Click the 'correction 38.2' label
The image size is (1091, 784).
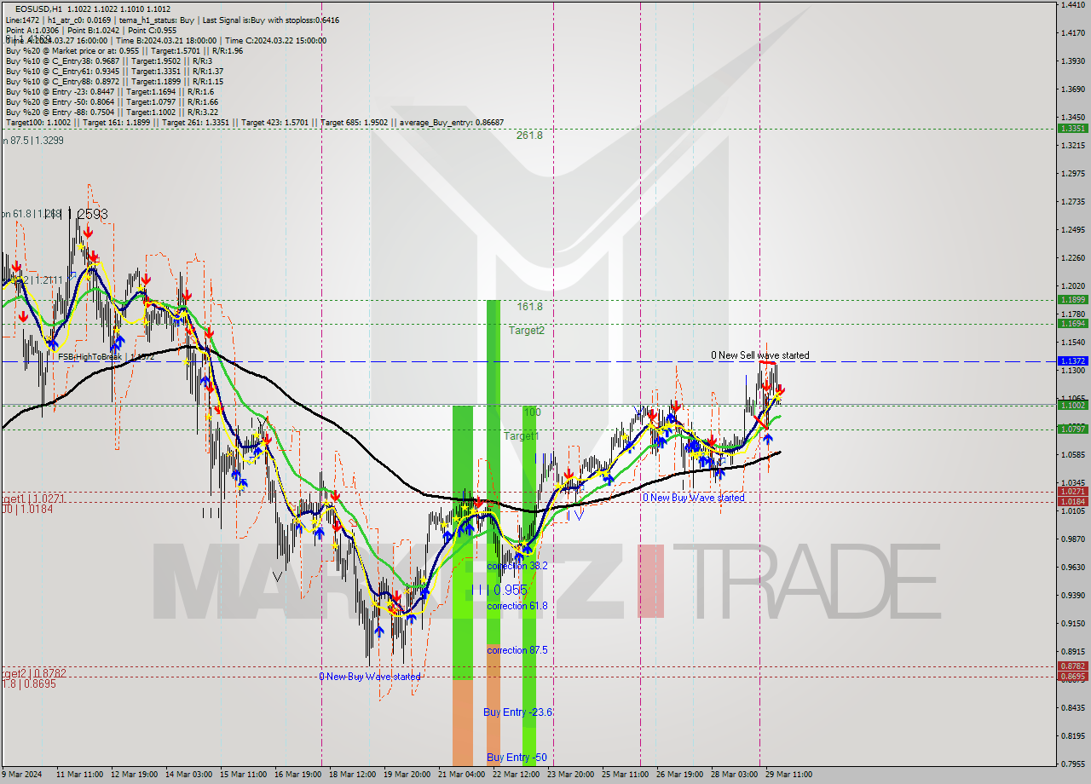point(517,565)
